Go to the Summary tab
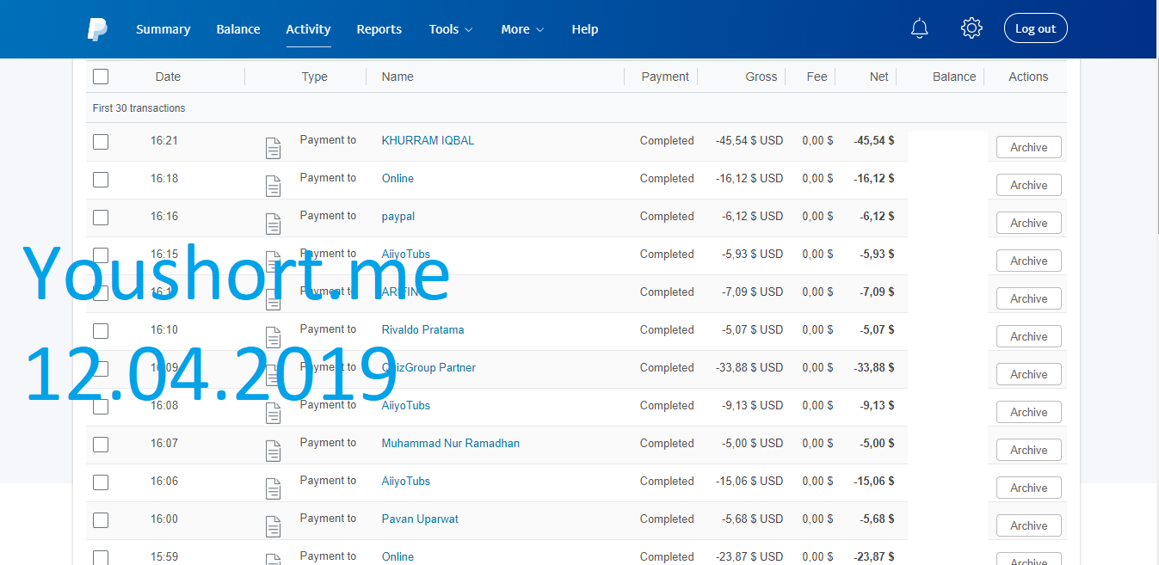 [163, 29]
